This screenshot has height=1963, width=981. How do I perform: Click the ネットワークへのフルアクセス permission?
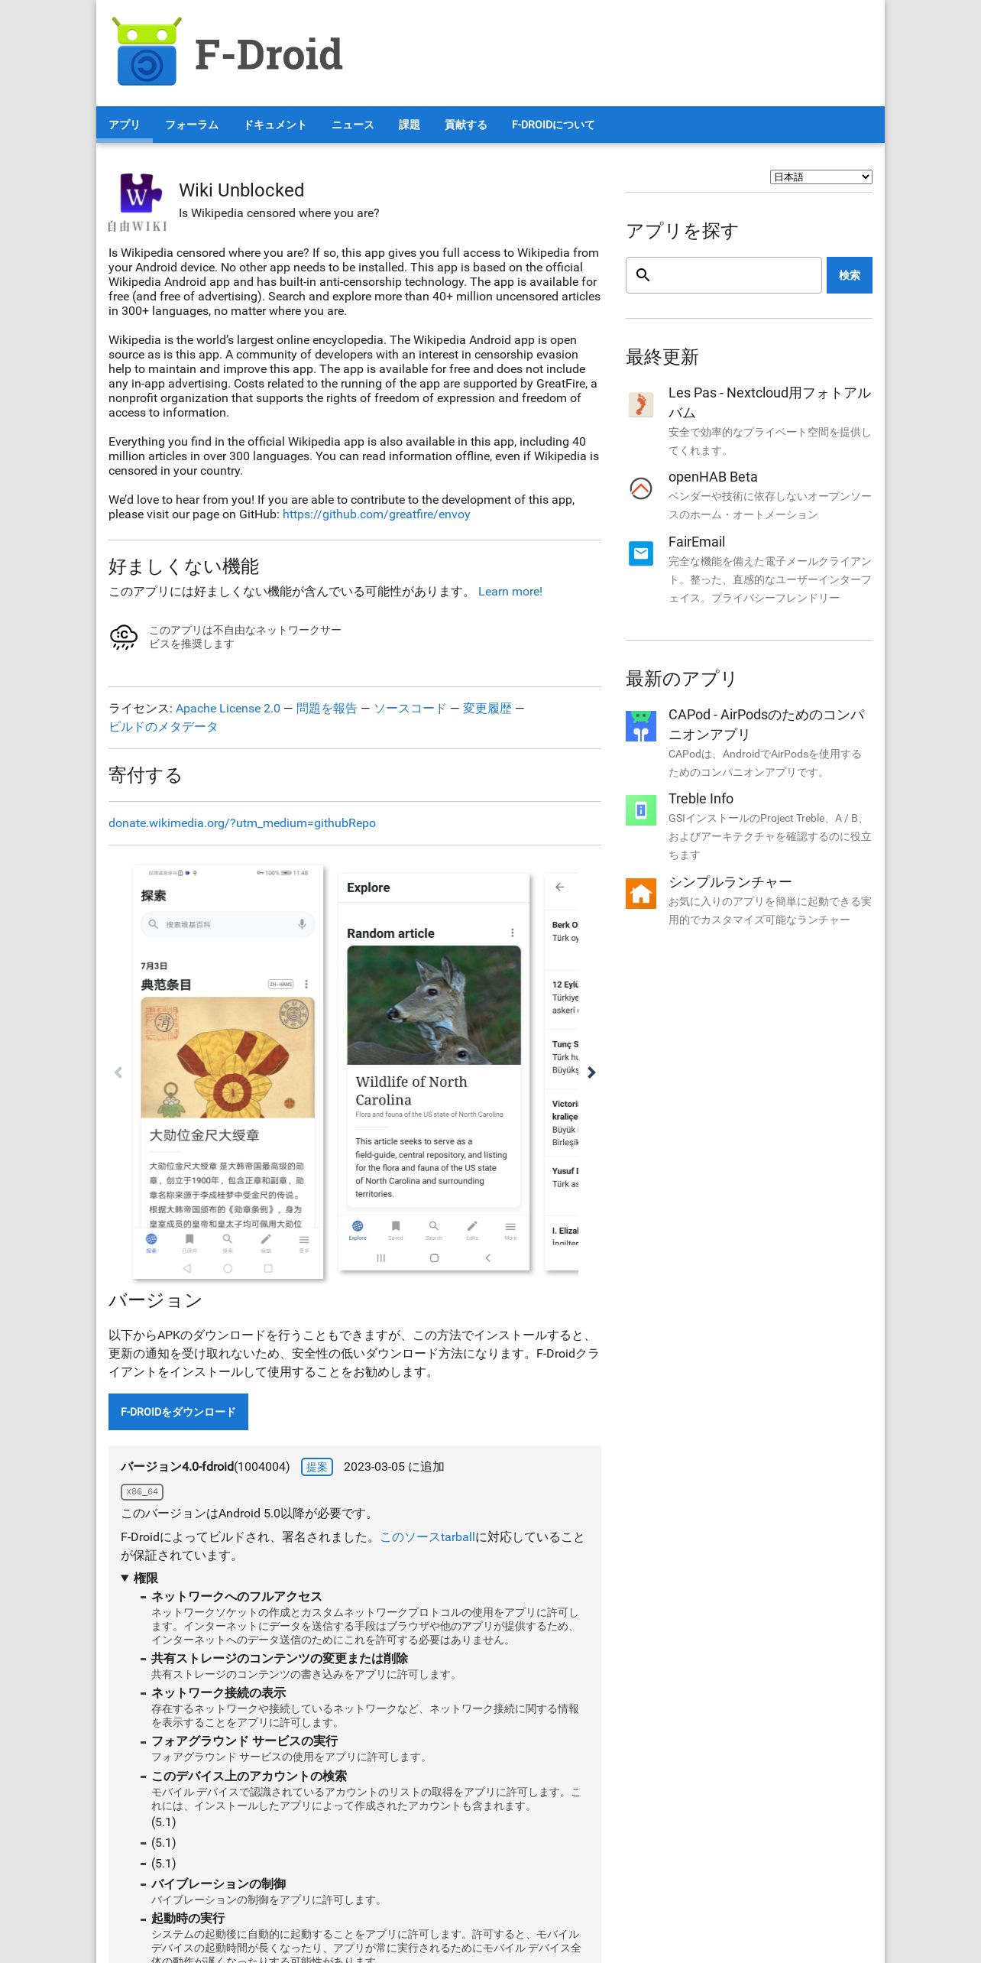tap(237, 1597)
